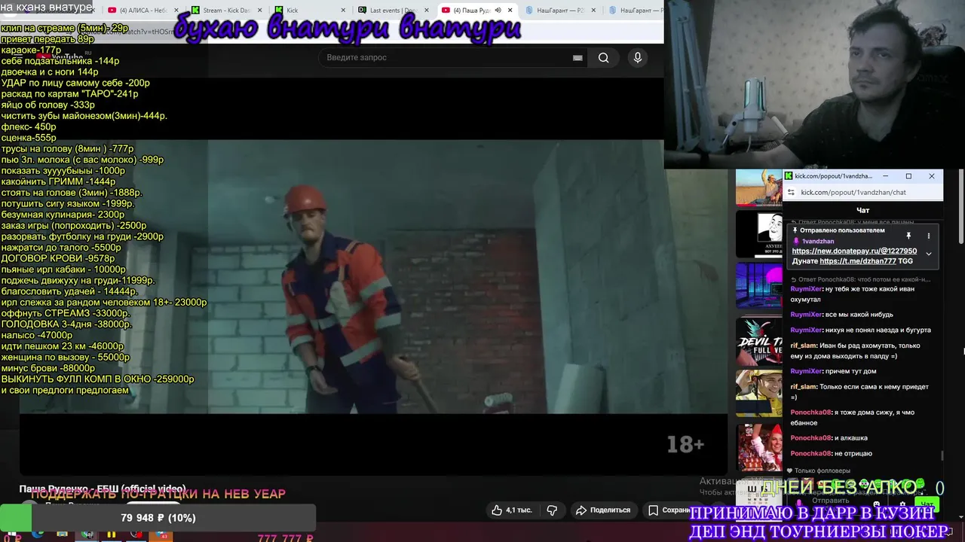Open three-dot menu of pinned chat message
The image size is (965, 542).
pyautogui.click(x=929, y=236)
